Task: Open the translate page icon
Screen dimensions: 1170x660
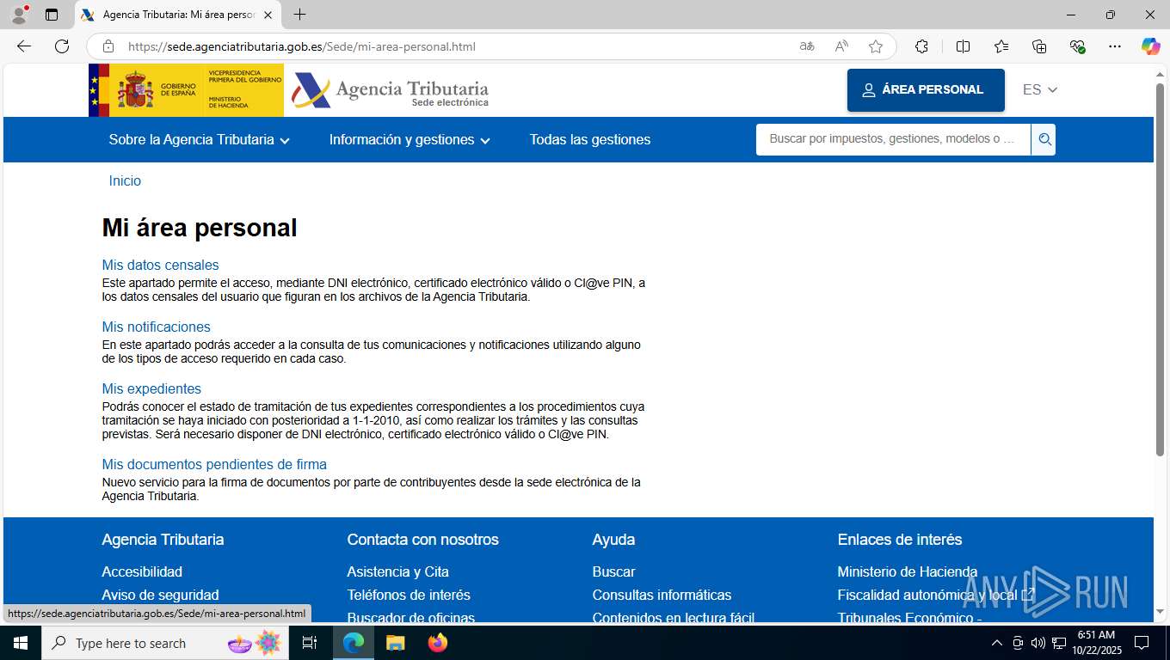Action: coord(807,46)
